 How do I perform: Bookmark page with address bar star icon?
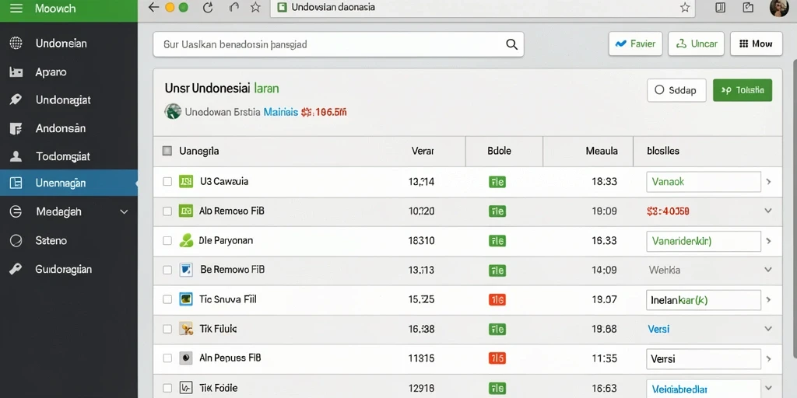pos(685,8)
